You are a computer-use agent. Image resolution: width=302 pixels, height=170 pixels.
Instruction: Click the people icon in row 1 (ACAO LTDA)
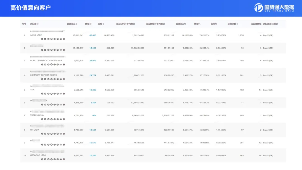(x=61, y=39)
